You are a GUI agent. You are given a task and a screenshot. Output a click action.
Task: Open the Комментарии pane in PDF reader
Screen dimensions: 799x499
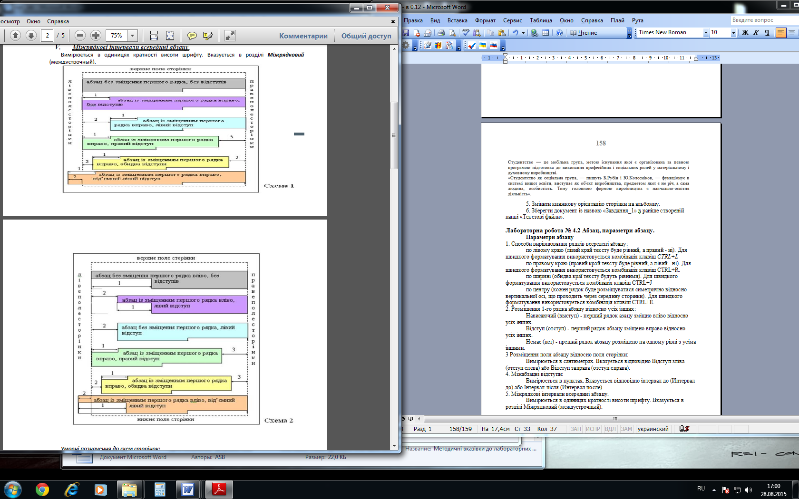pos(303,36)
